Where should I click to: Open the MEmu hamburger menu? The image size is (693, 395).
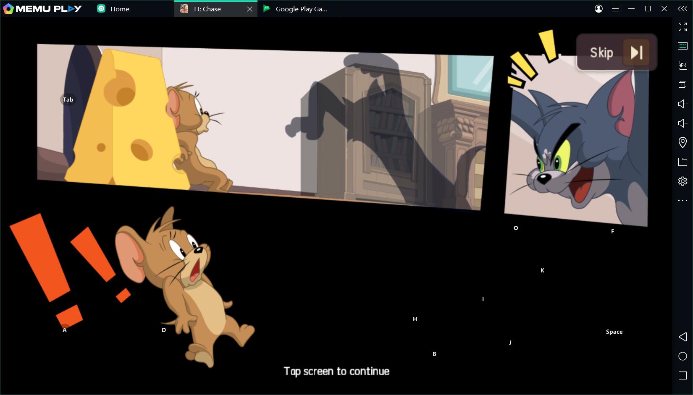[x=615, y=9]
